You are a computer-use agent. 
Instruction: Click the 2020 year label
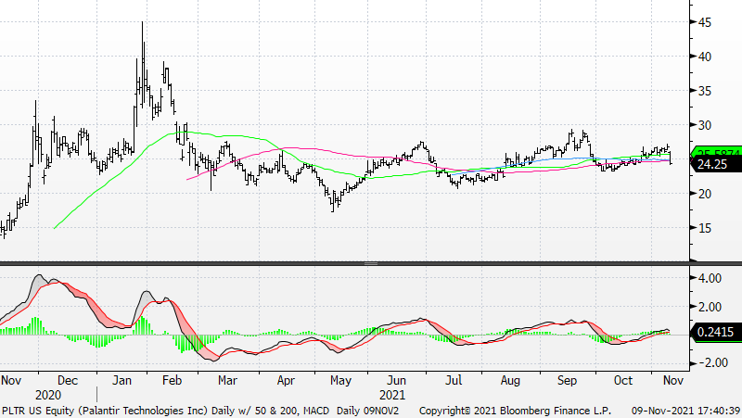click(48, 396)
